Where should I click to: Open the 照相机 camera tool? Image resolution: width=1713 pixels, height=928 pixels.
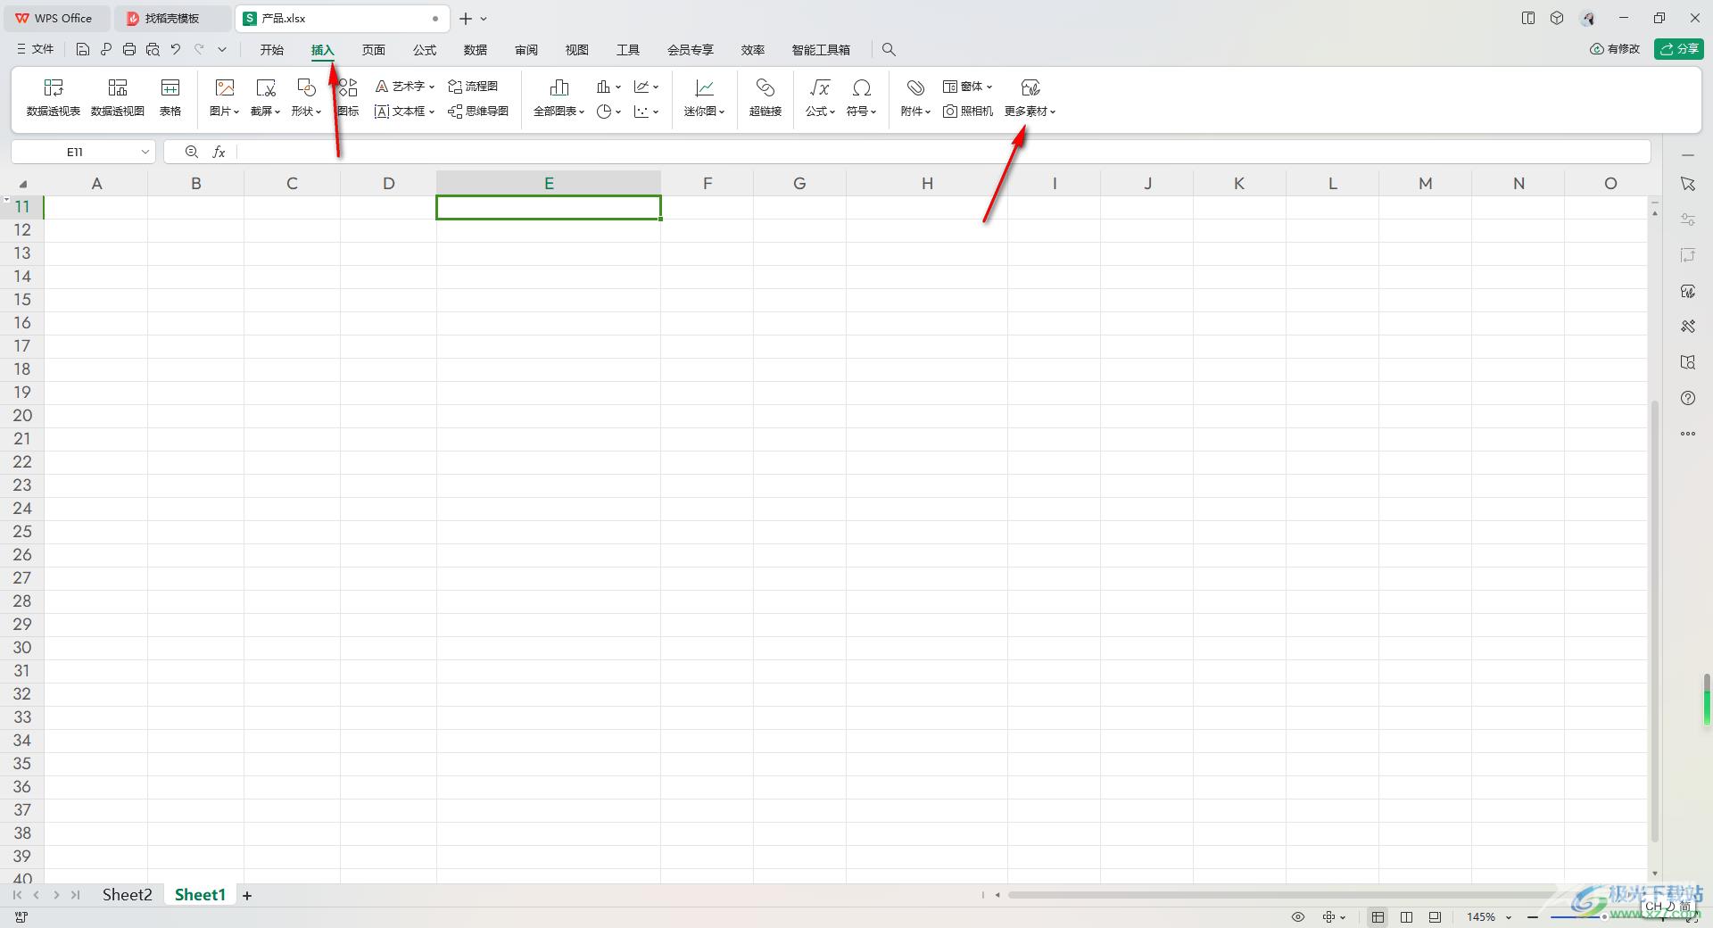[968, 112]
